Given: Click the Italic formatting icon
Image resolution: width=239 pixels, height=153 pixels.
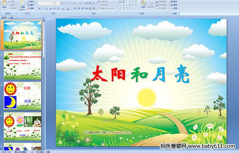Looking at the screenshot, I should tap(43, 9).
